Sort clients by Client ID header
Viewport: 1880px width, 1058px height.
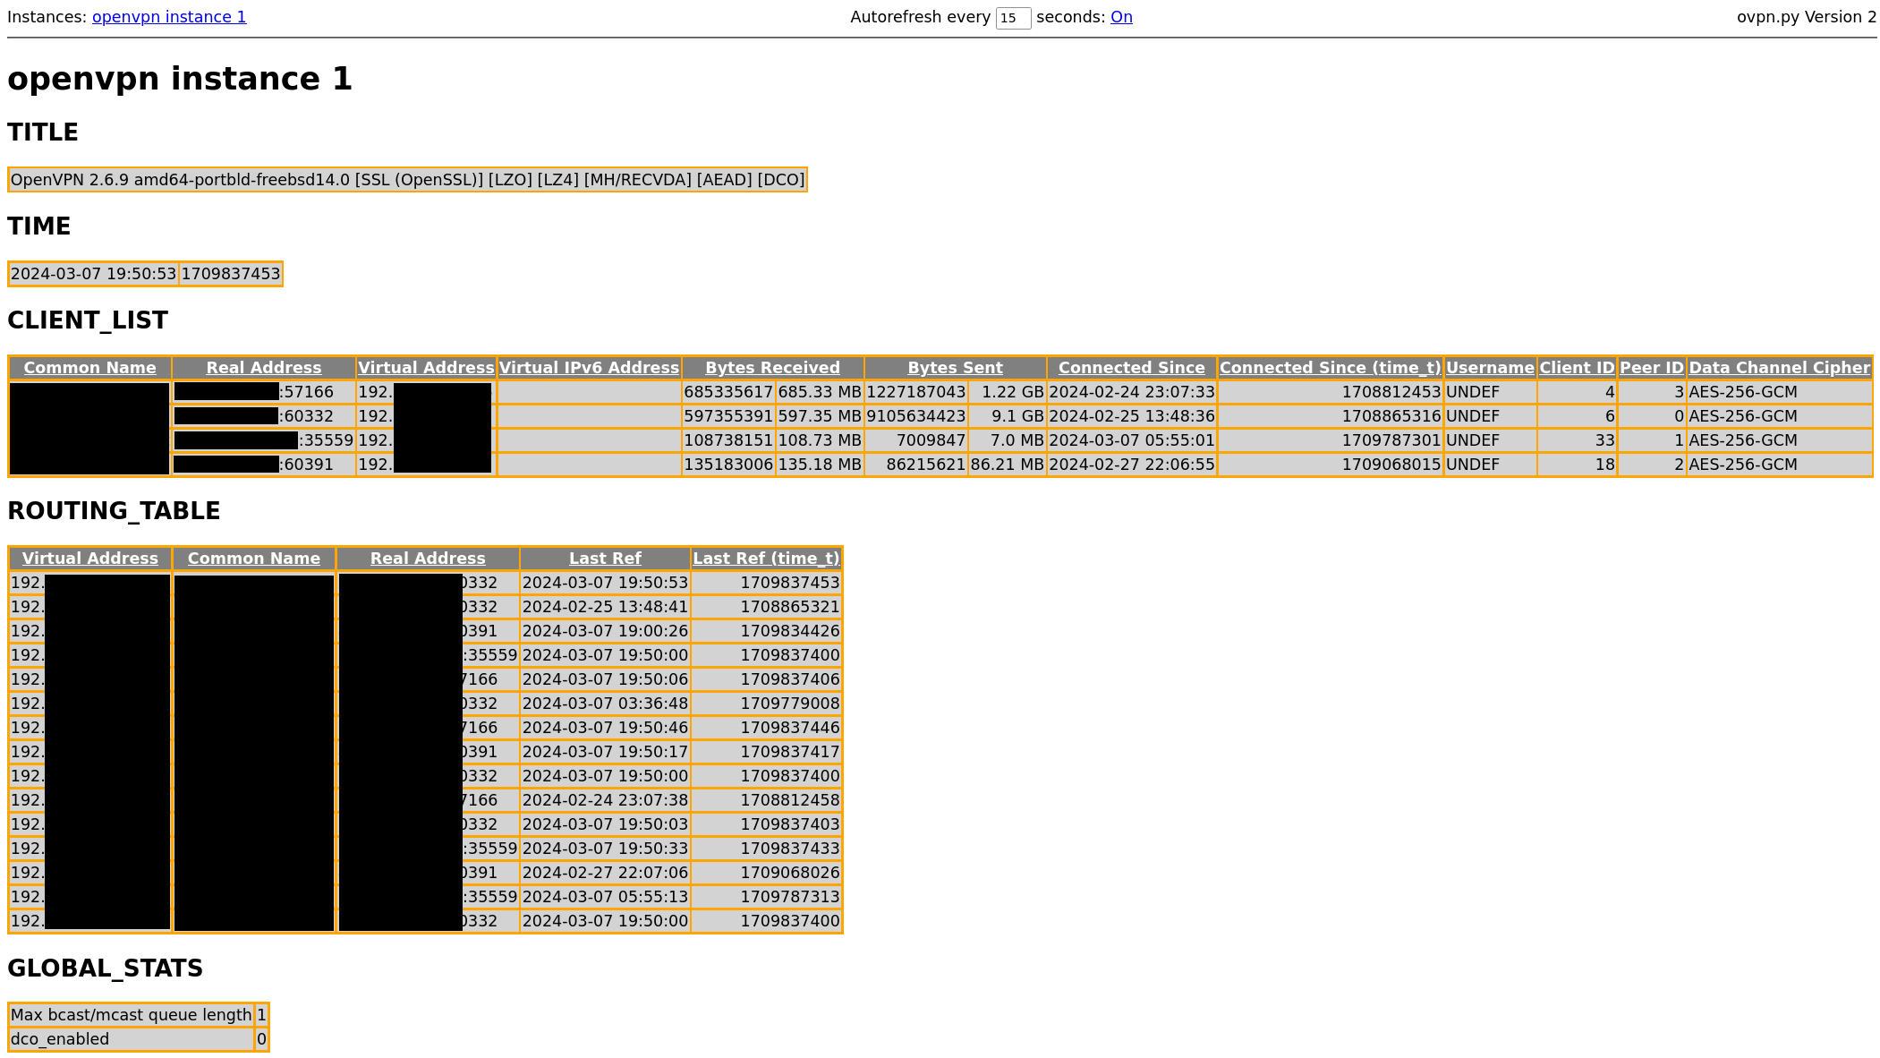pos(1577,368)
